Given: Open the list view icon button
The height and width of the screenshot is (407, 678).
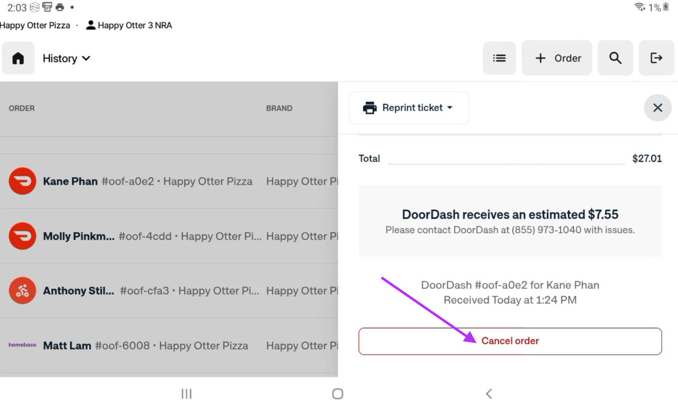Looking at the screenshot, I should [499, 58].
